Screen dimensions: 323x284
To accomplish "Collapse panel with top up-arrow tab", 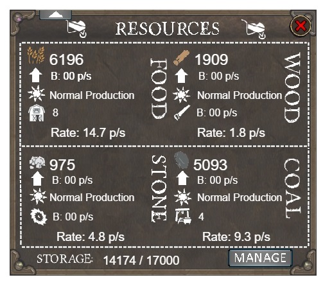I will point(55,15).
